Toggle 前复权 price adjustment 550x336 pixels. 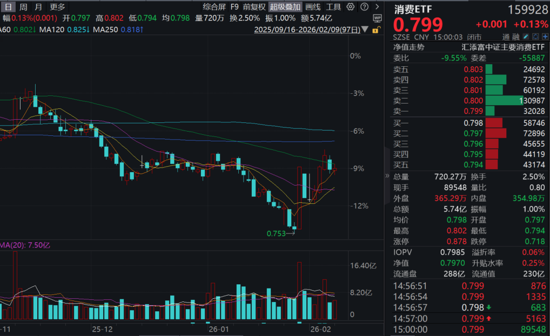[254, 7]
